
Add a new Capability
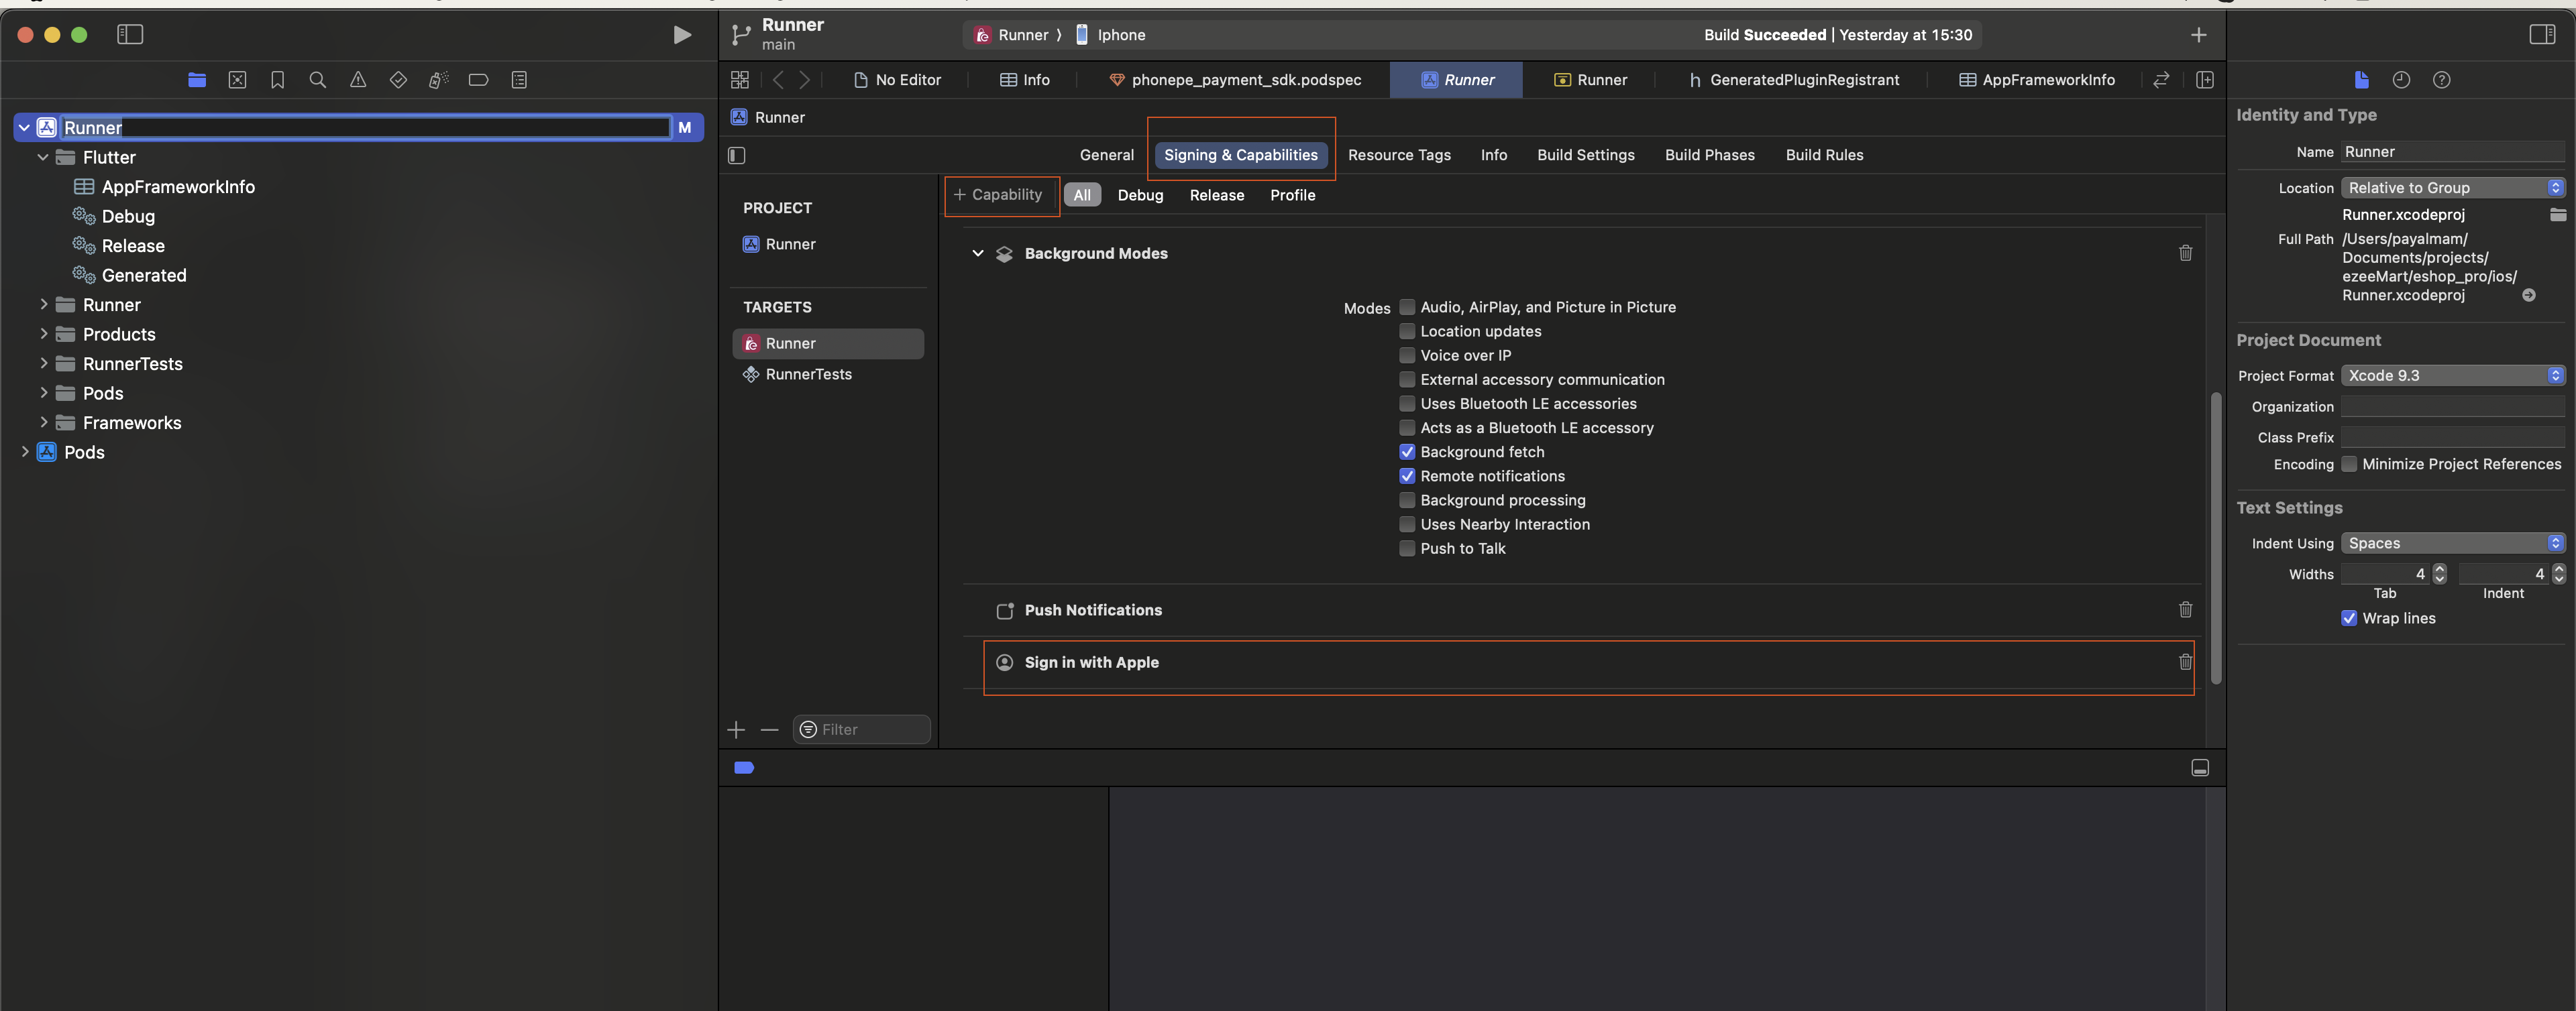(998, 195)
